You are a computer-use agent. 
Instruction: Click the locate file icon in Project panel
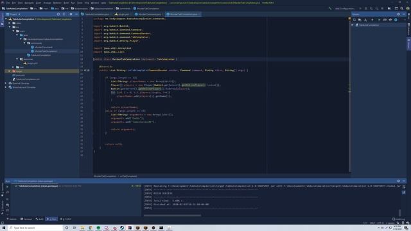pyautogui.click(x=58, y=14)
